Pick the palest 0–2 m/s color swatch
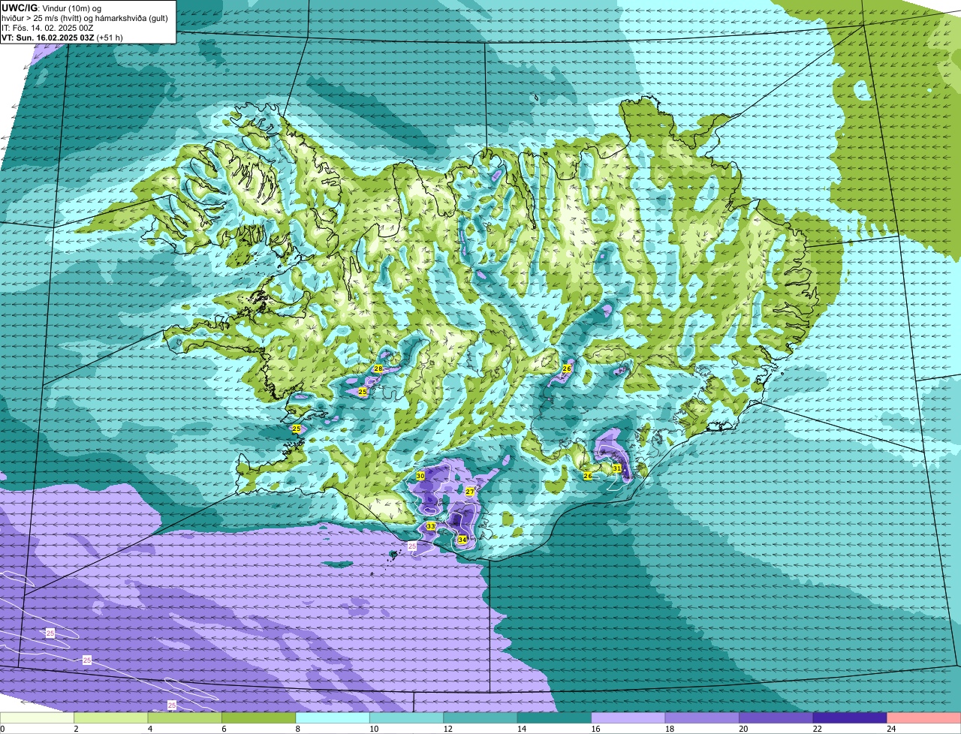 [x=37, y=717]
